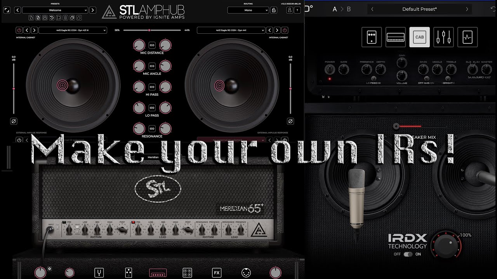Switch to preset slot B

tap(349, 9)
